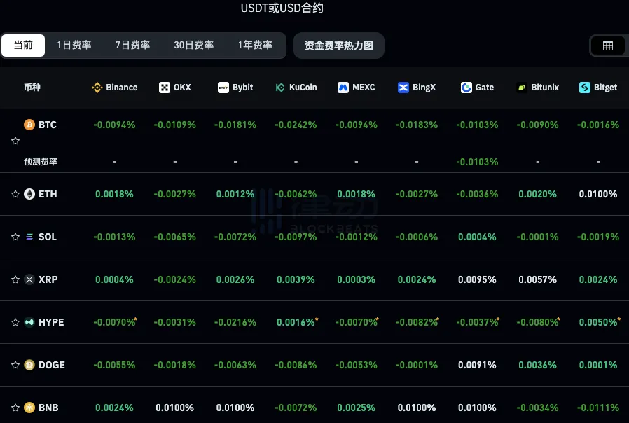The height and width of the screenshot is (423, 629).
Task: Open the 30日费率 tab
Action: [194, 46]
